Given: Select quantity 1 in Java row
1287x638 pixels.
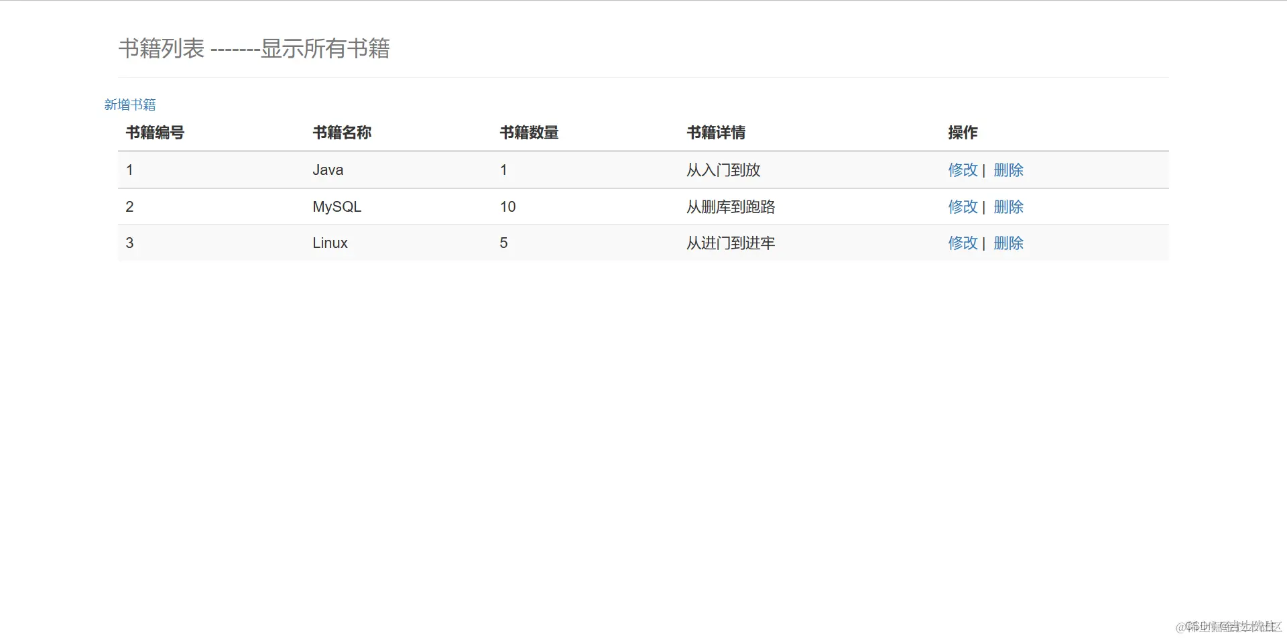Looking at the screenshot, I should point(503,170).
